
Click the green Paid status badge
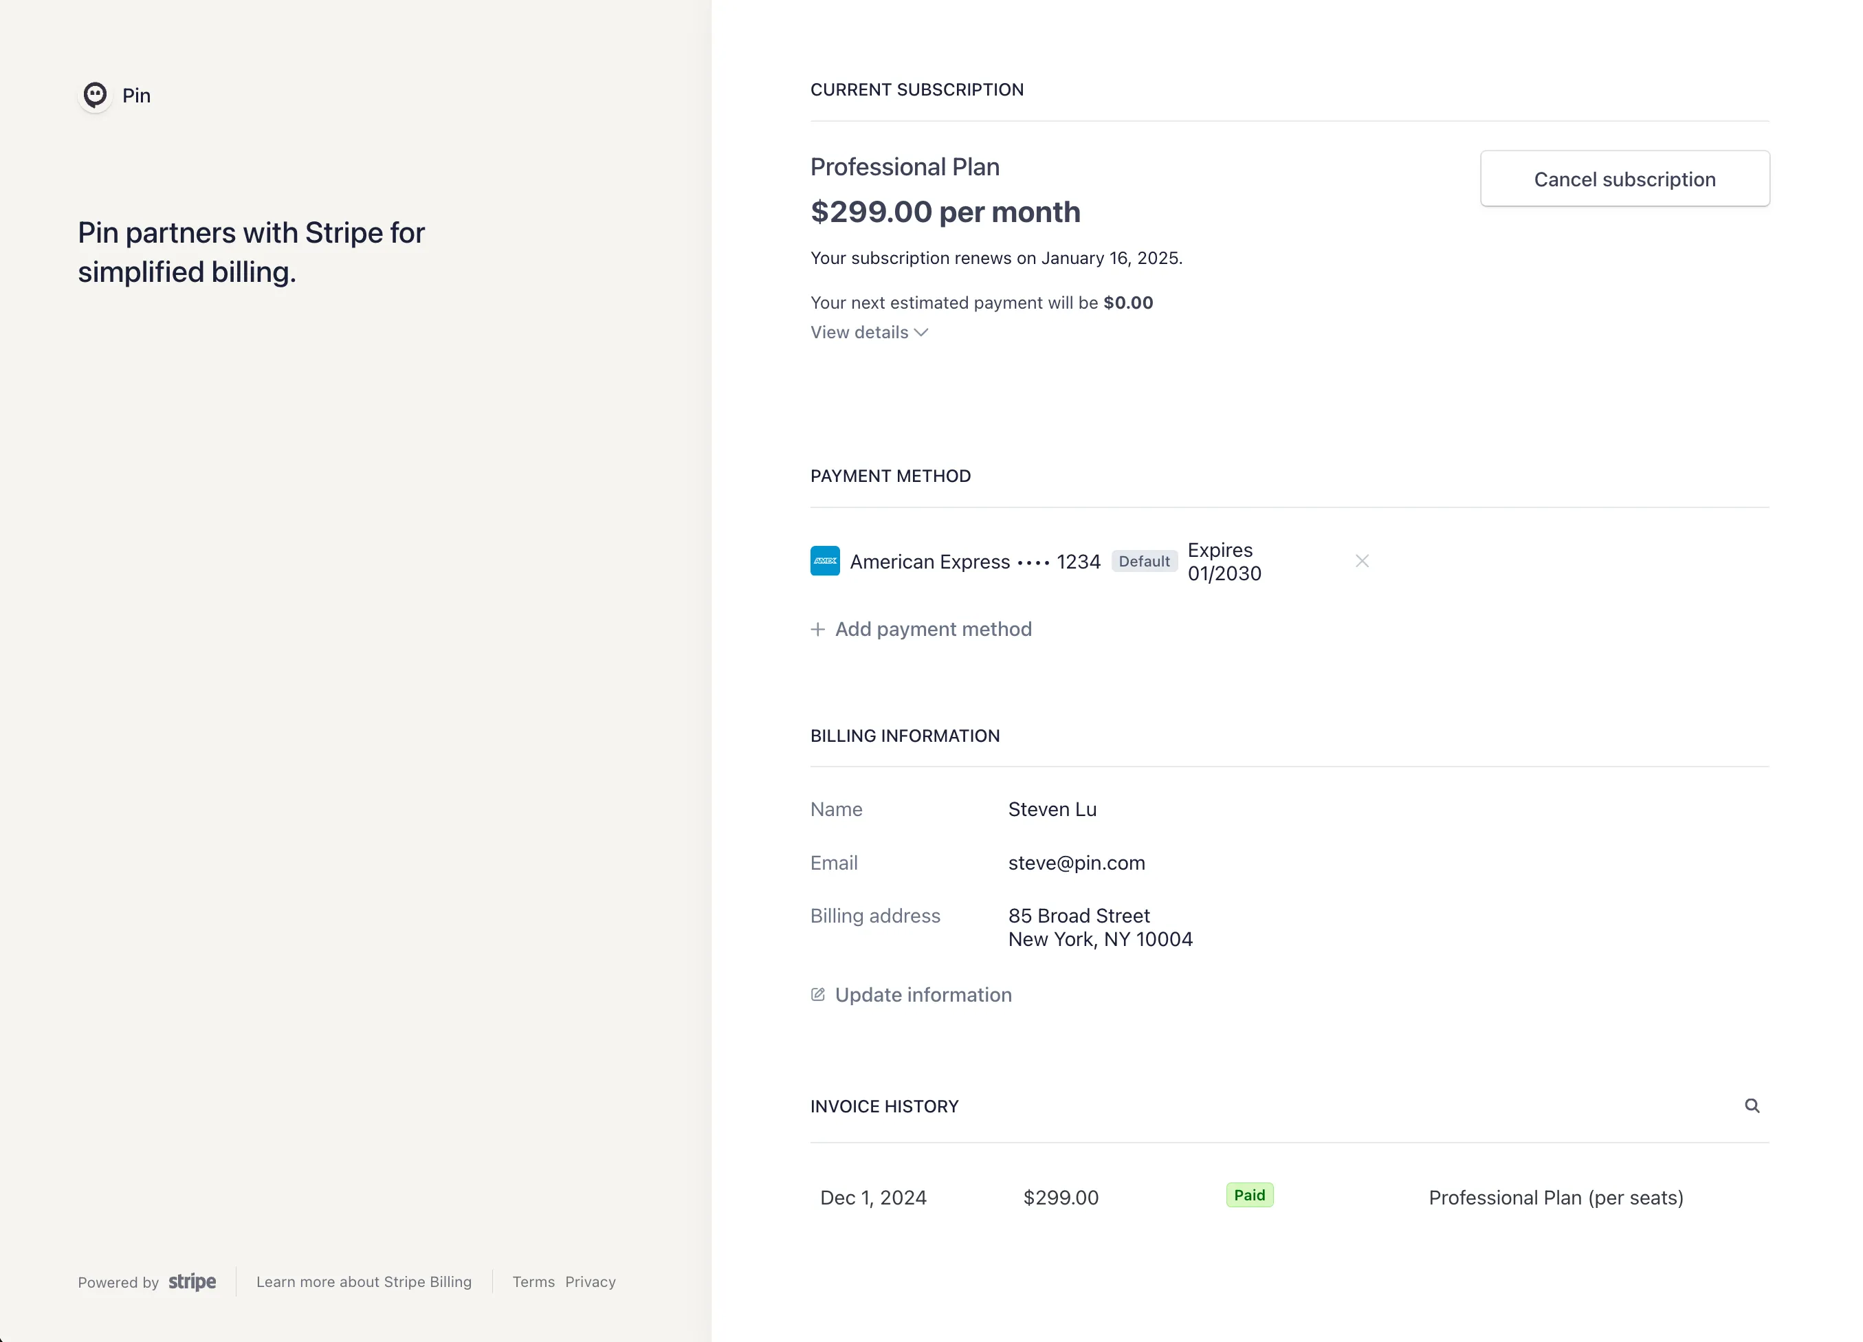click(1249, 1195)
